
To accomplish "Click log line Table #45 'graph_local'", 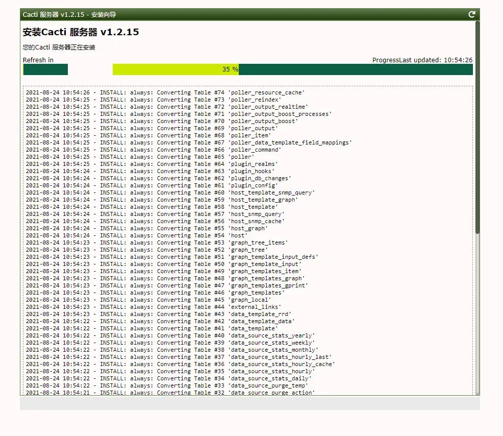I will click(148, 300).
